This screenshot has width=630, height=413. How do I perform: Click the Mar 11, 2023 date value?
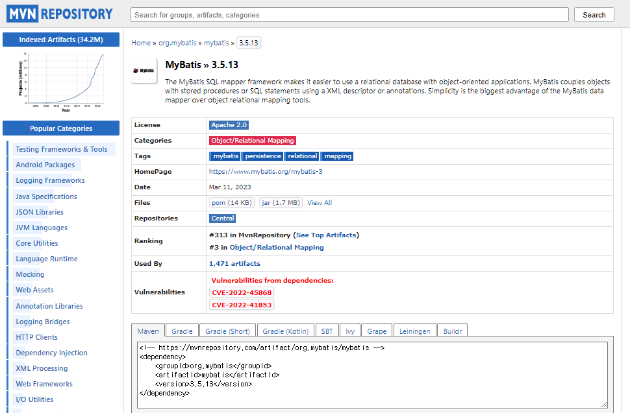tap(230, 187)
